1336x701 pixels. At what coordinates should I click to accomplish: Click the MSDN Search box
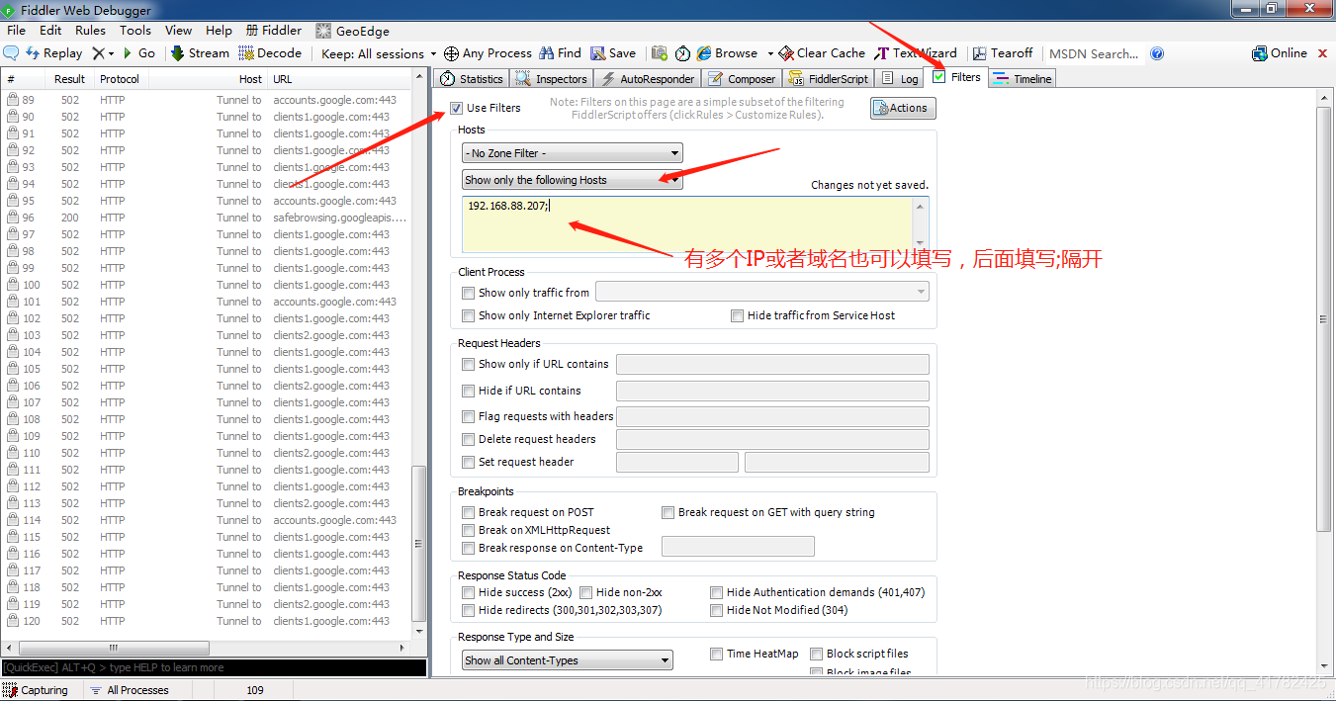pyautogui.click(x=1093, y=53)
